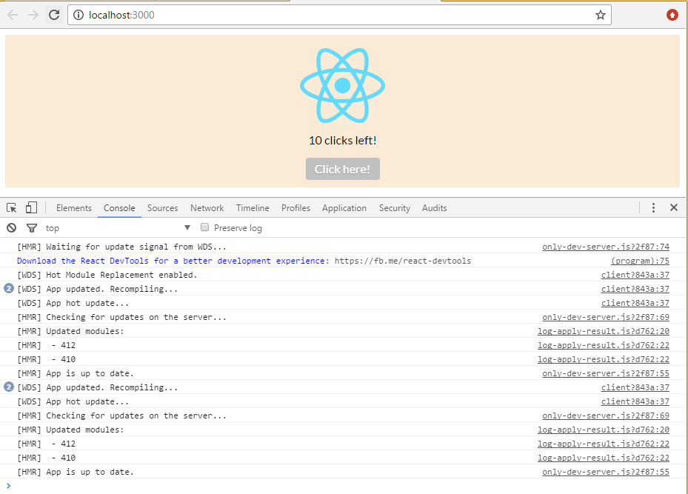The width and height of the screenshot is (688, 494).
Task: Go to the Application tab
Action: point(344,208)
